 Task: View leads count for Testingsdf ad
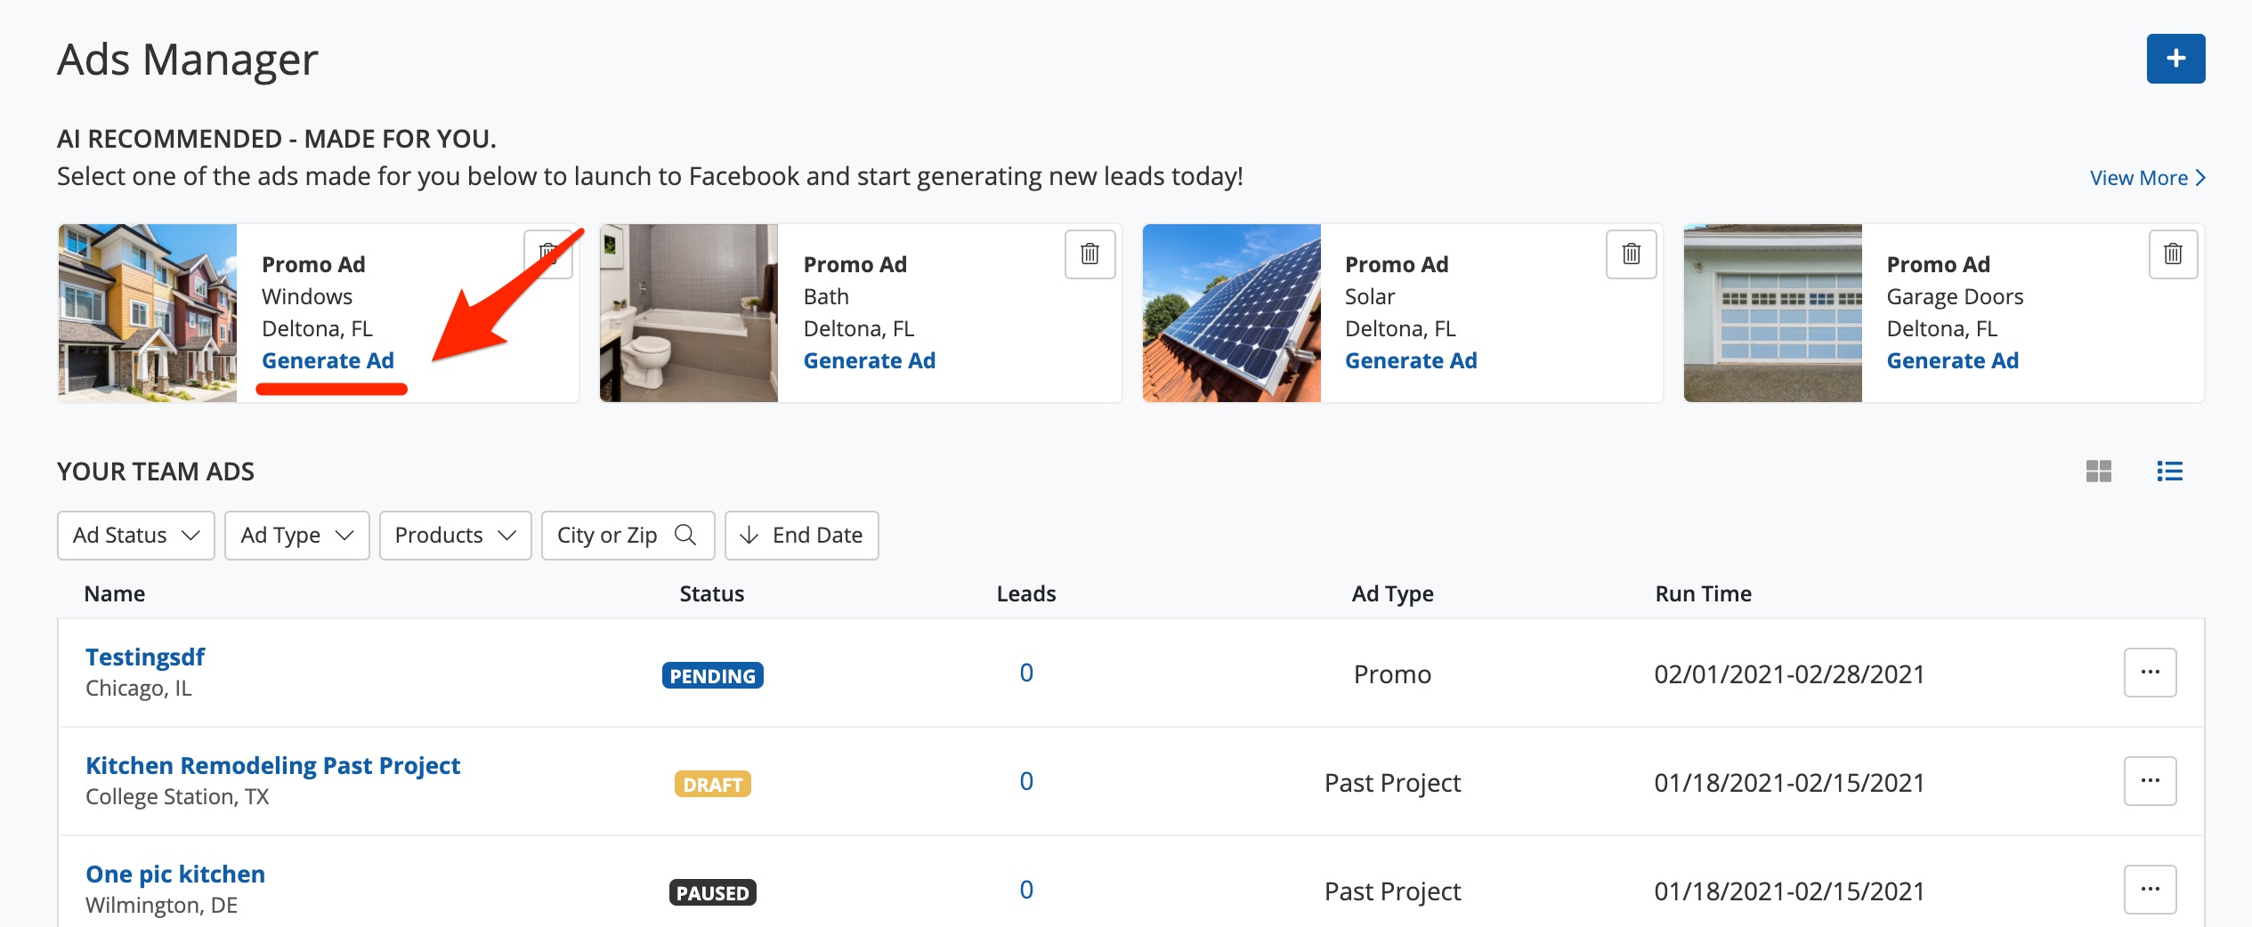coord(1026,673)
